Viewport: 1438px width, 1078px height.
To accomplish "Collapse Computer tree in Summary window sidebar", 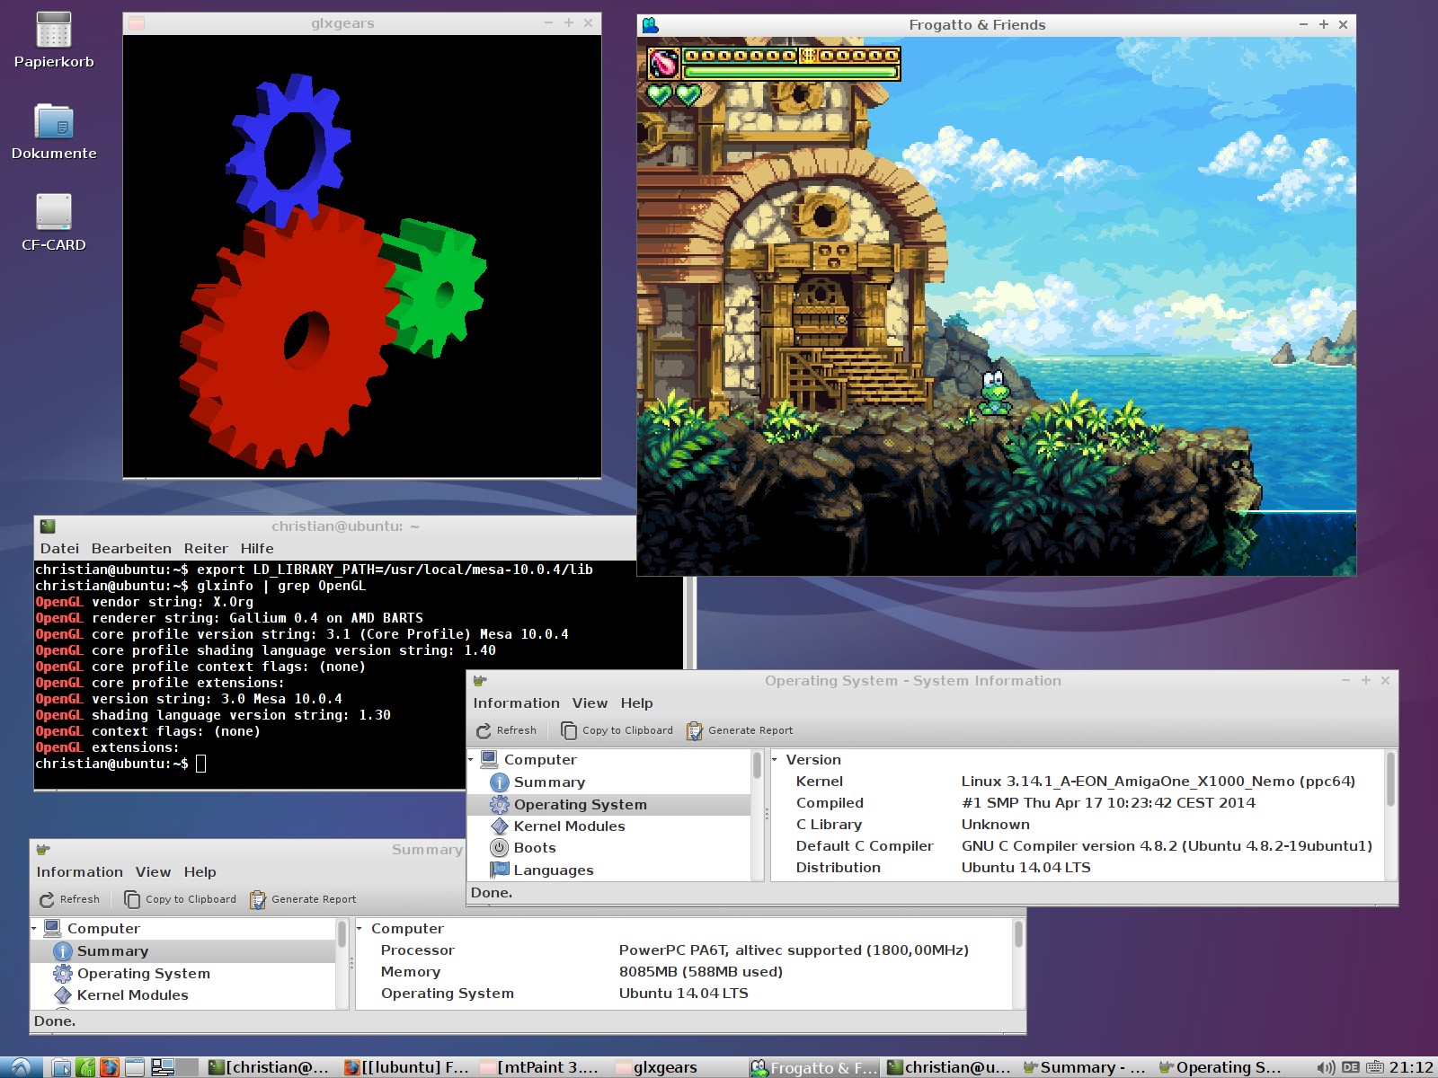I will coord(34,929).
